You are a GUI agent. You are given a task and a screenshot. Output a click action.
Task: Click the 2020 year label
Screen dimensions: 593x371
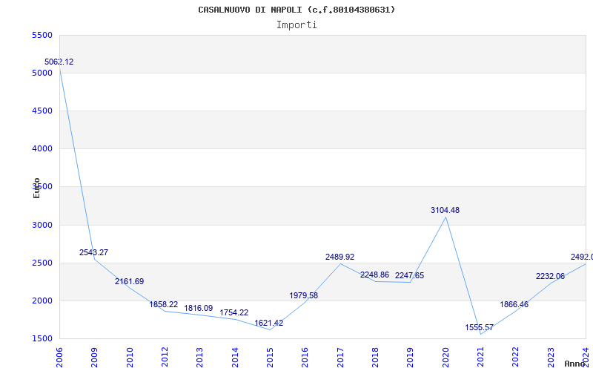pyautogui.click(x=445, y=357)
